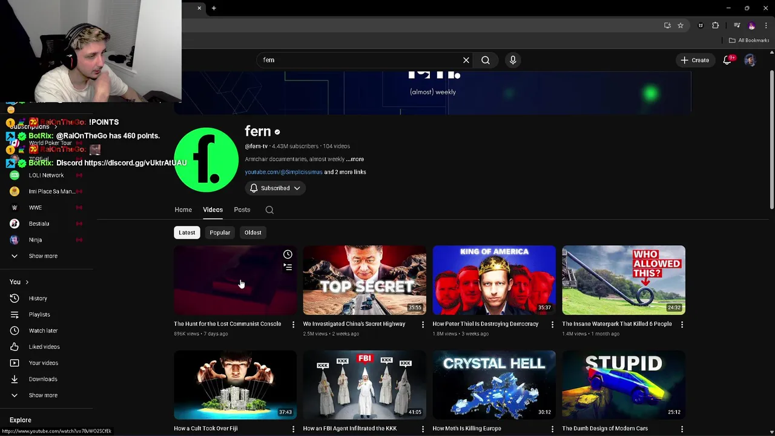The image size is (775, 436).
Task: Open Chrome three-dot menu
Action: pos(767,25)
